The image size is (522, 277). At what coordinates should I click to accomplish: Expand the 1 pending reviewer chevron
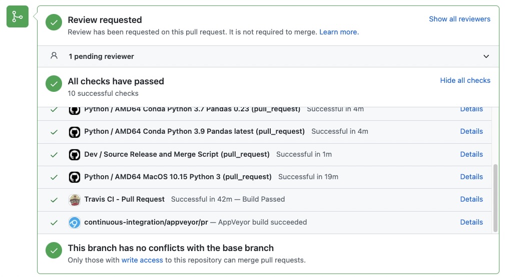tap(486, 56)
